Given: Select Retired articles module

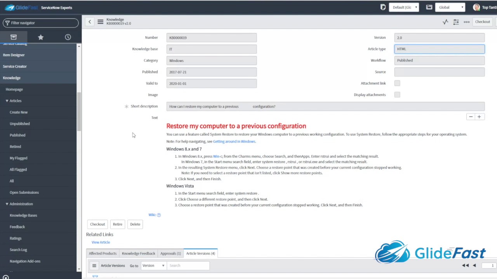Looking at the screenshot, I should (16, 146).
